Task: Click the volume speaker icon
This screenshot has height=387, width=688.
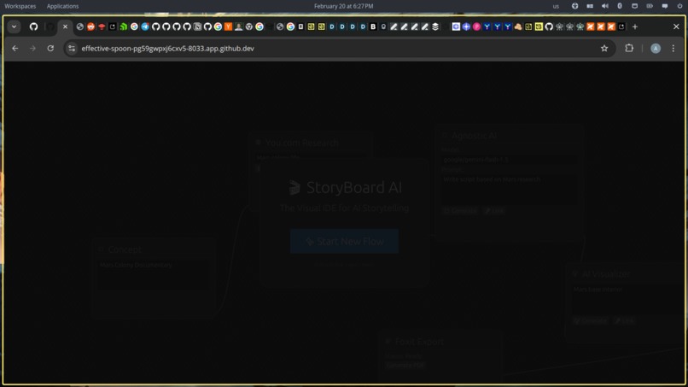Action: click(604, 6)
